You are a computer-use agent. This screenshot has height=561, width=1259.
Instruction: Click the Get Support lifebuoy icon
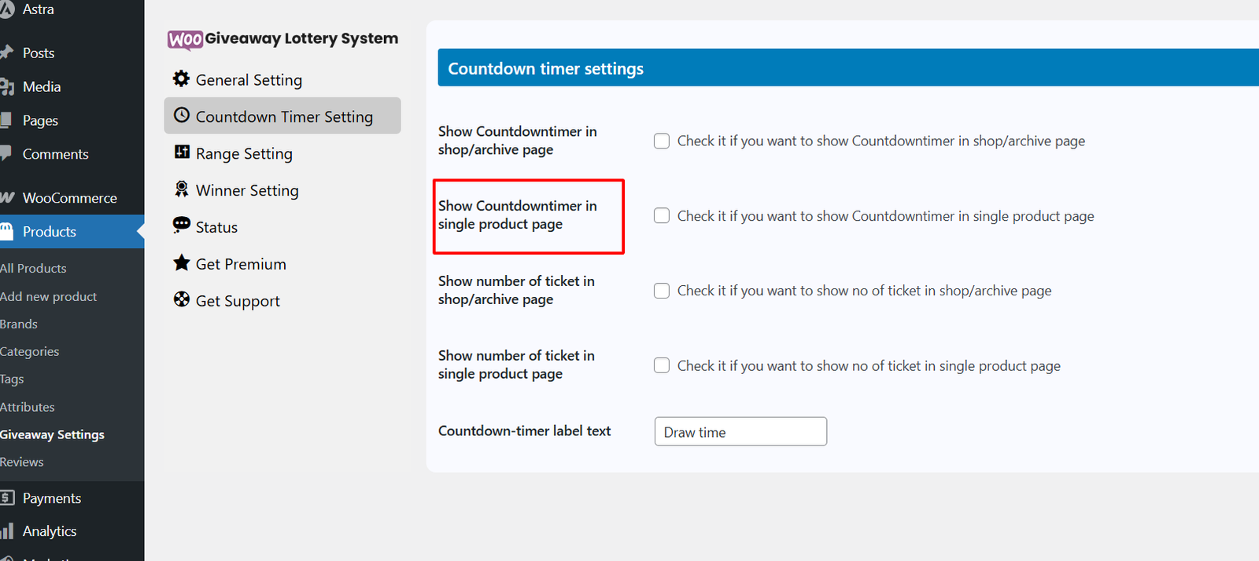(182, 299)
